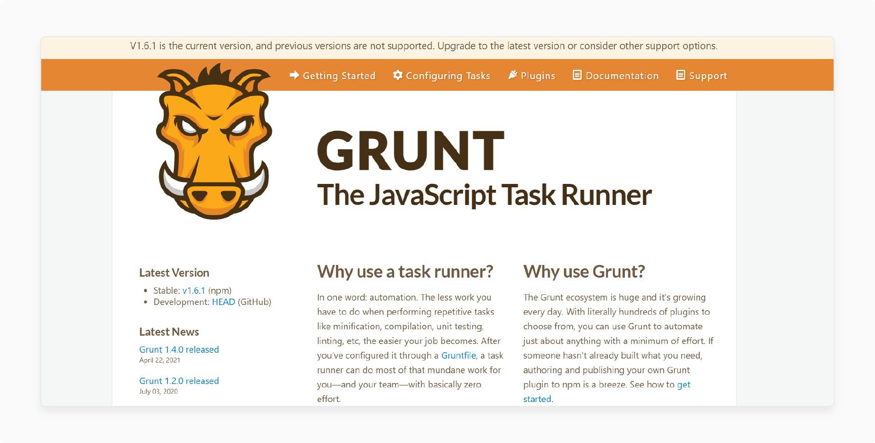Click the 'Why use a task runner?' heading

point(405,272)
